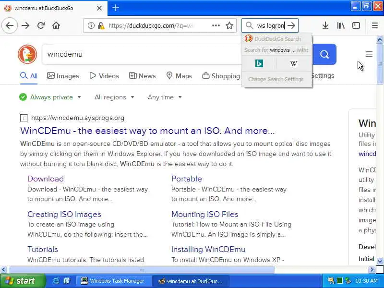Expand the All regions dropdown

tap(114, 97)
